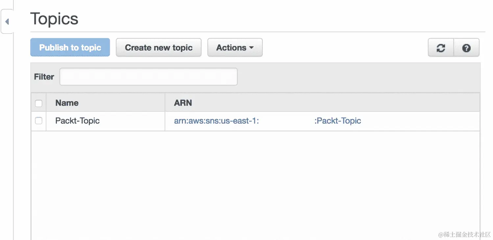Viewport: 493px width, 240px height.
Task: Tick the select-all checkbox in header
Action: click(x=38, y=103)
